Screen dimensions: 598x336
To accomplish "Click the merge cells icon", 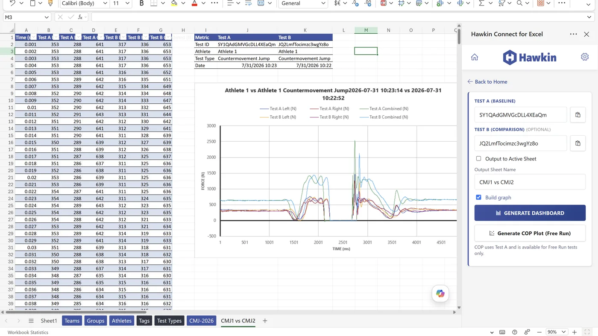I will tap(261, 3).
